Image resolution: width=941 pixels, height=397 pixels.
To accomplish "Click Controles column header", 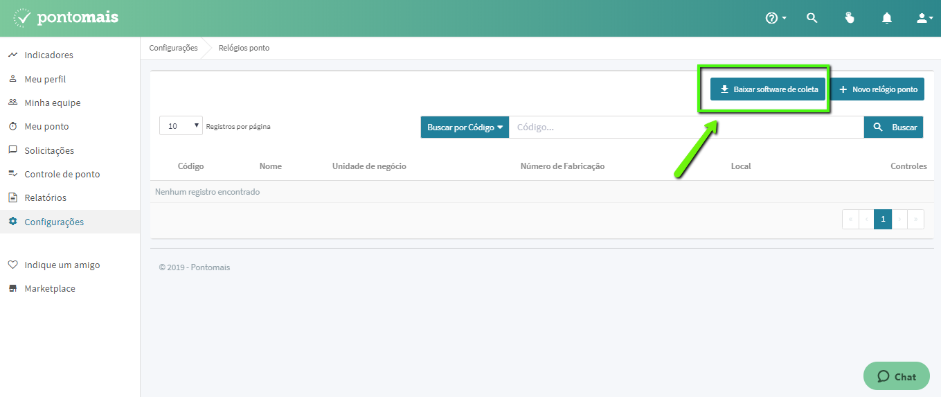I will pos(908,166).
